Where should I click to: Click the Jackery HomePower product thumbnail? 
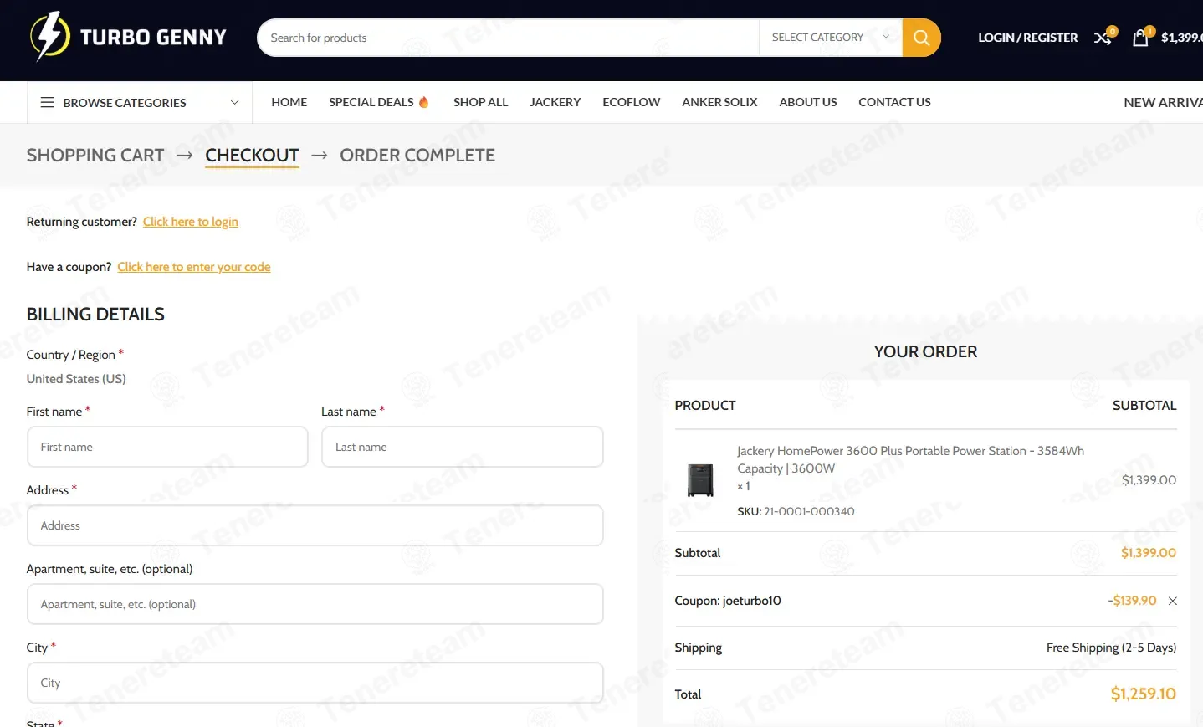pyautogui.click(x=700, y=480)
